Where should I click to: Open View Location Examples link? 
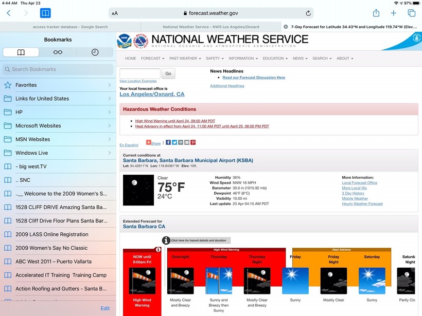[x=138, y=81]
